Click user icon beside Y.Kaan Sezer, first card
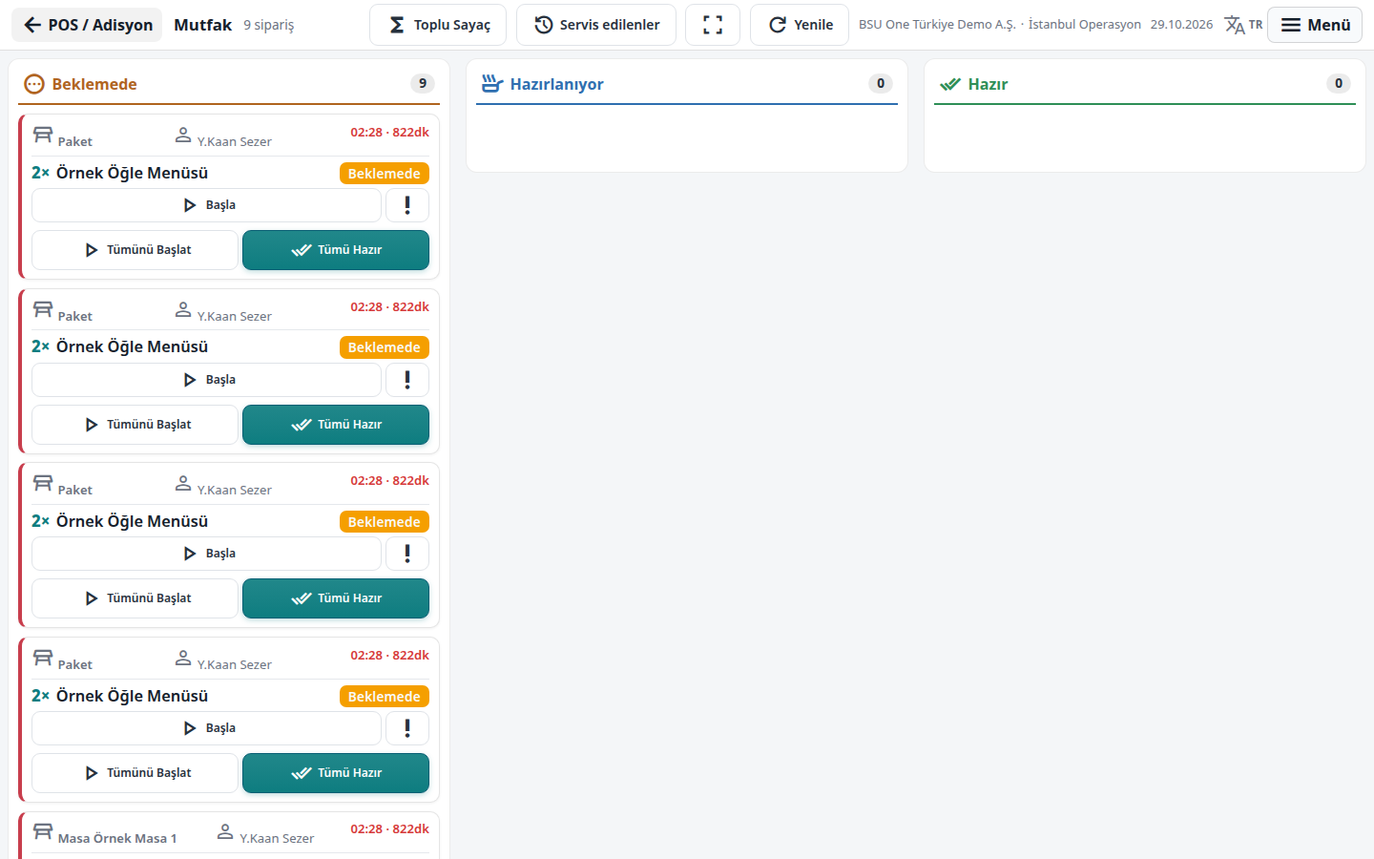Screen dimensions: 1374x859 click(x=183, y=136)
